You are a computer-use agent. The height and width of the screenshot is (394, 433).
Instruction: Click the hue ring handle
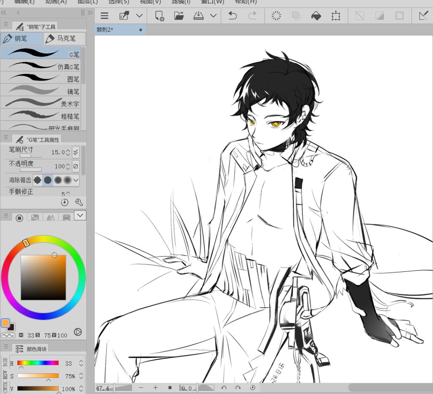pyautogui.click(x=26, y=243)
